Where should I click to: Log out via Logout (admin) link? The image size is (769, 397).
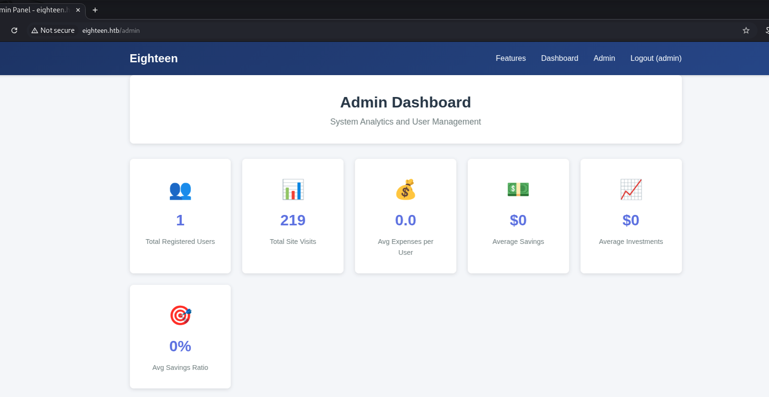coord(655,58)
